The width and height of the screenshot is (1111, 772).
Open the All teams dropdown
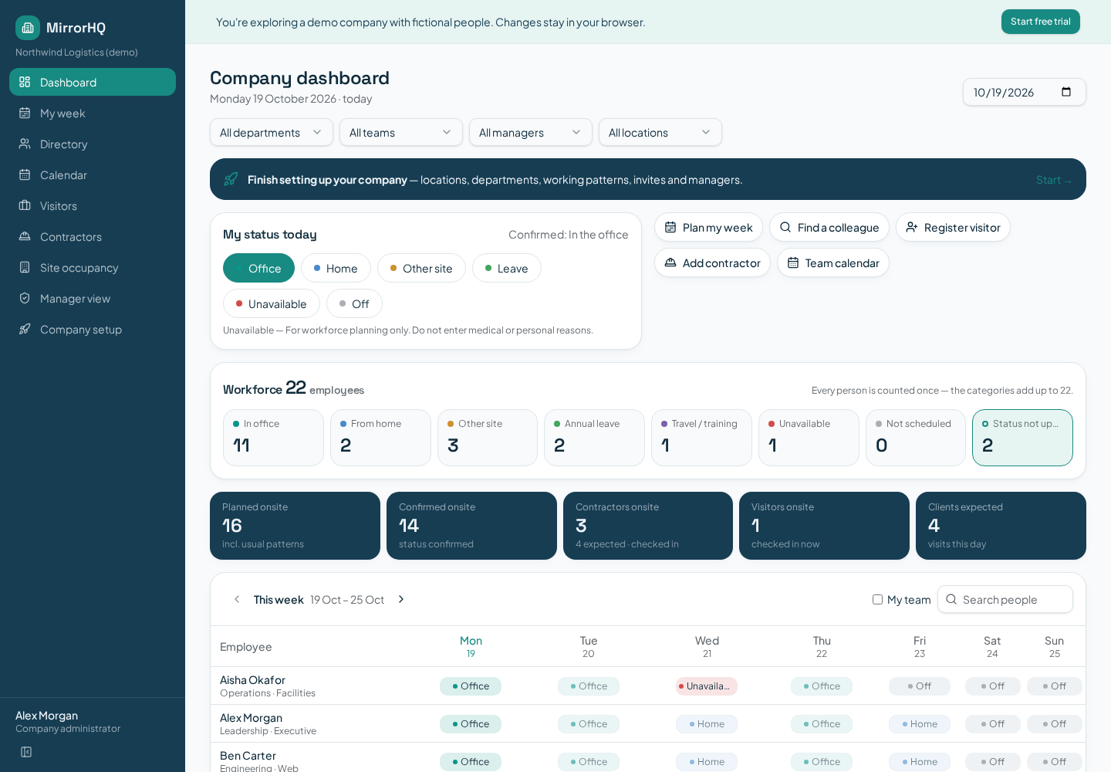[x=401, y=132]
